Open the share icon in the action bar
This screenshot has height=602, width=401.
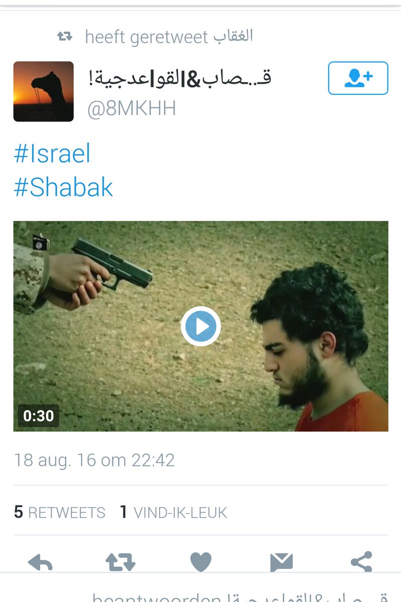tap(361, 562)
